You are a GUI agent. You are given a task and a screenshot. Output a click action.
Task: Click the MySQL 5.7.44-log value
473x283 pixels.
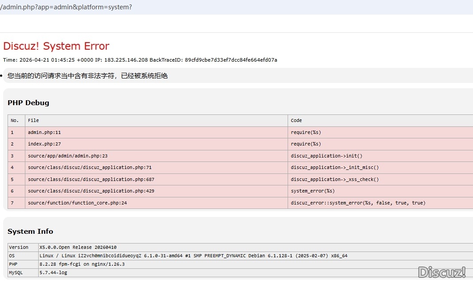53,272
